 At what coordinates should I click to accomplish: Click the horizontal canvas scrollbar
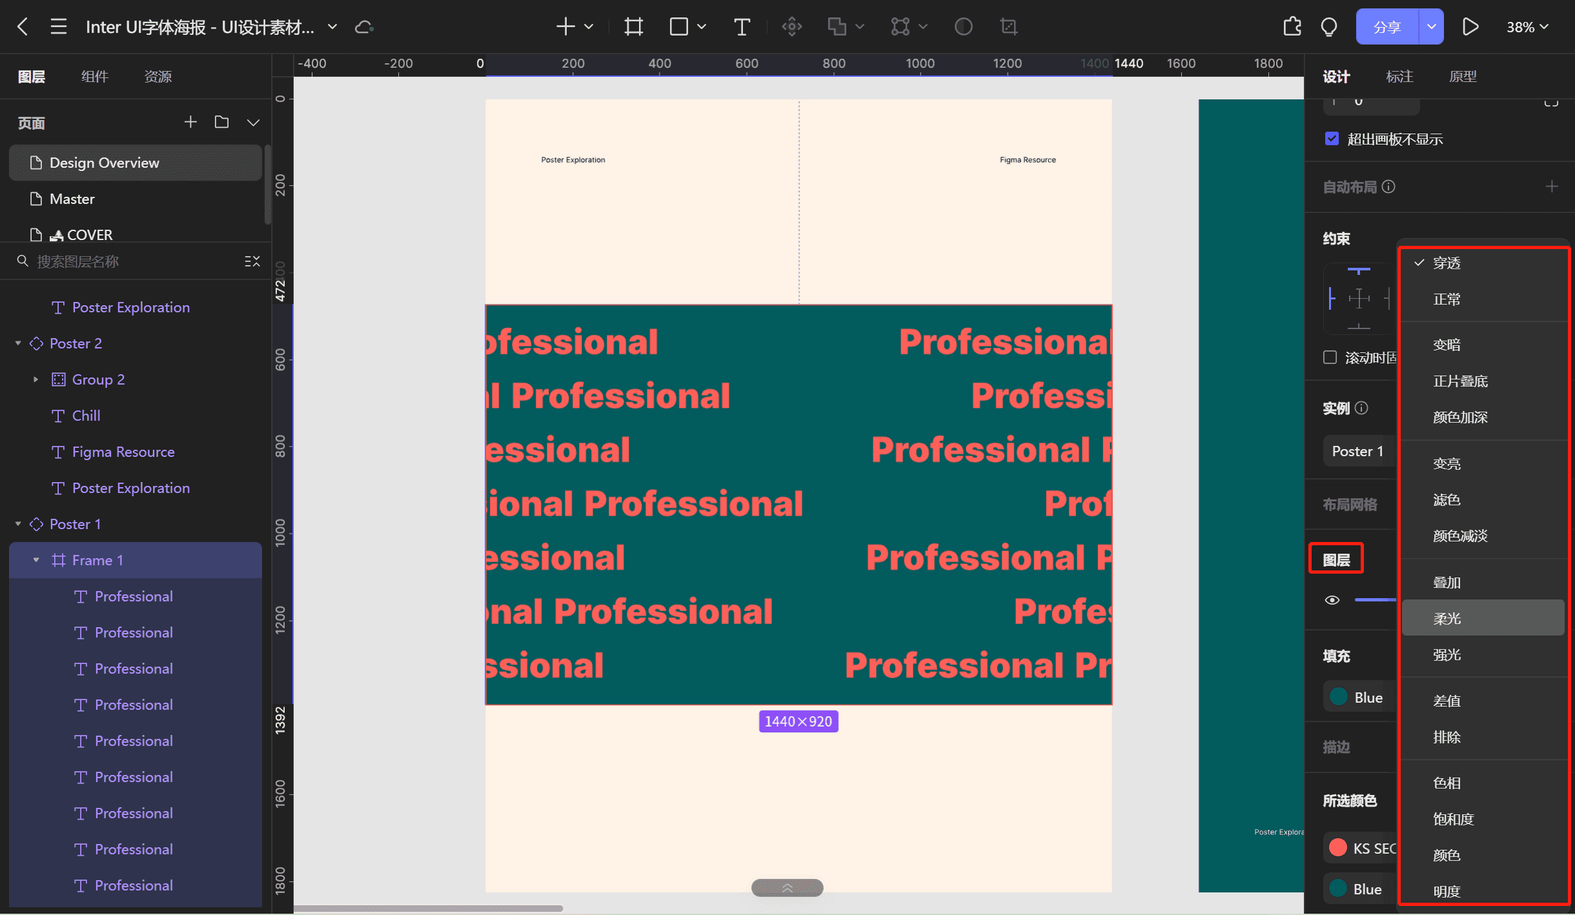[x=428, y=908]
